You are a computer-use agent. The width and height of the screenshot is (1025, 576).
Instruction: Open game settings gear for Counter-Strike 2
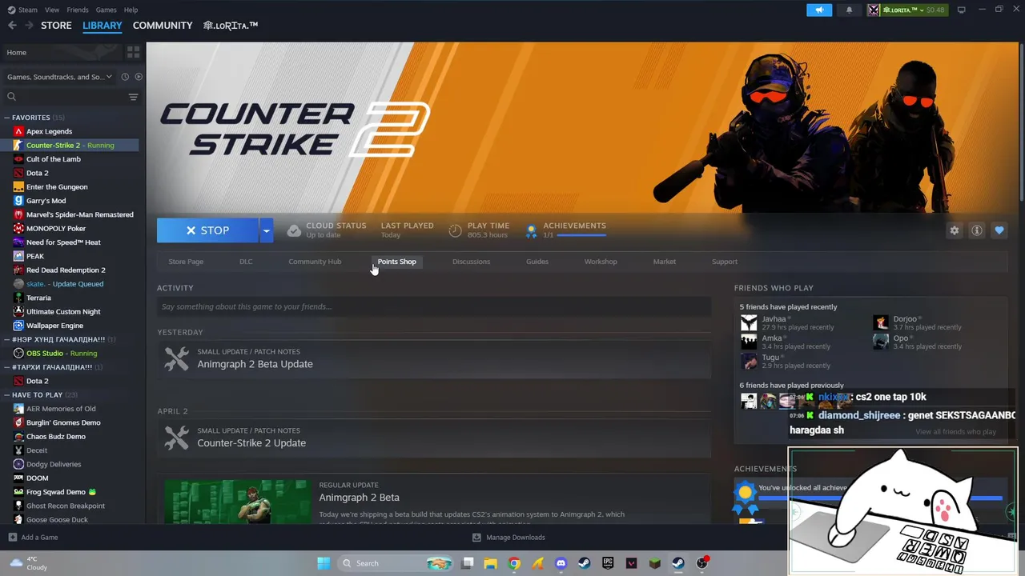954,230
